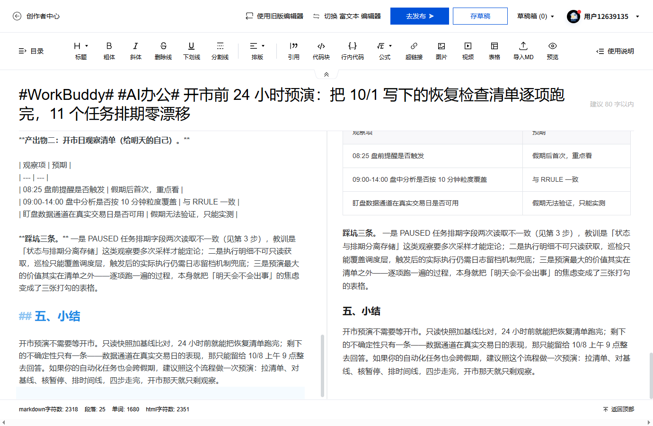Open the 草稿箱 (0) dropdown

tap(535, 16)
